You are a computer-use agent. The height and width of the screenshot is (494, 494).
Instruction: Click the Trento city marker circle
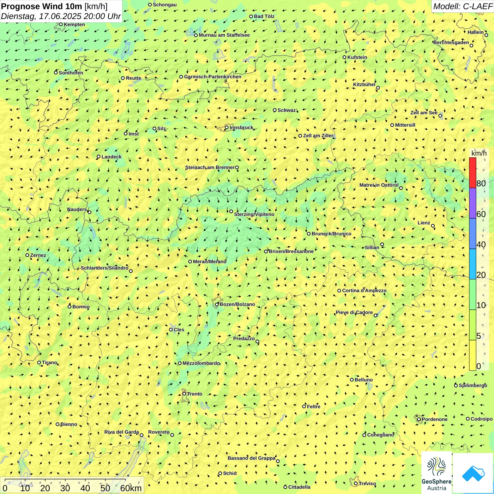point(184,394)
